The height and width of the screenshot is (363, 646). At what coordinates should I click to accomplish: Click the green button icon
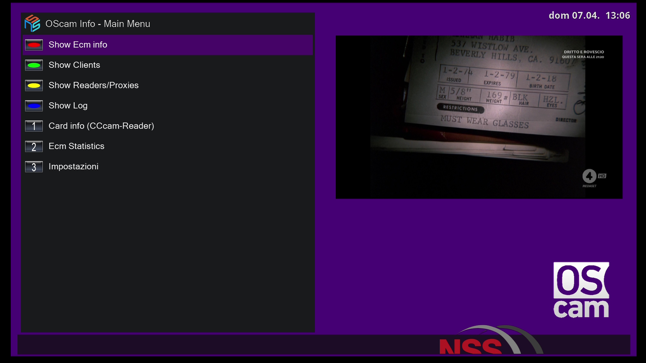[34, 65]
